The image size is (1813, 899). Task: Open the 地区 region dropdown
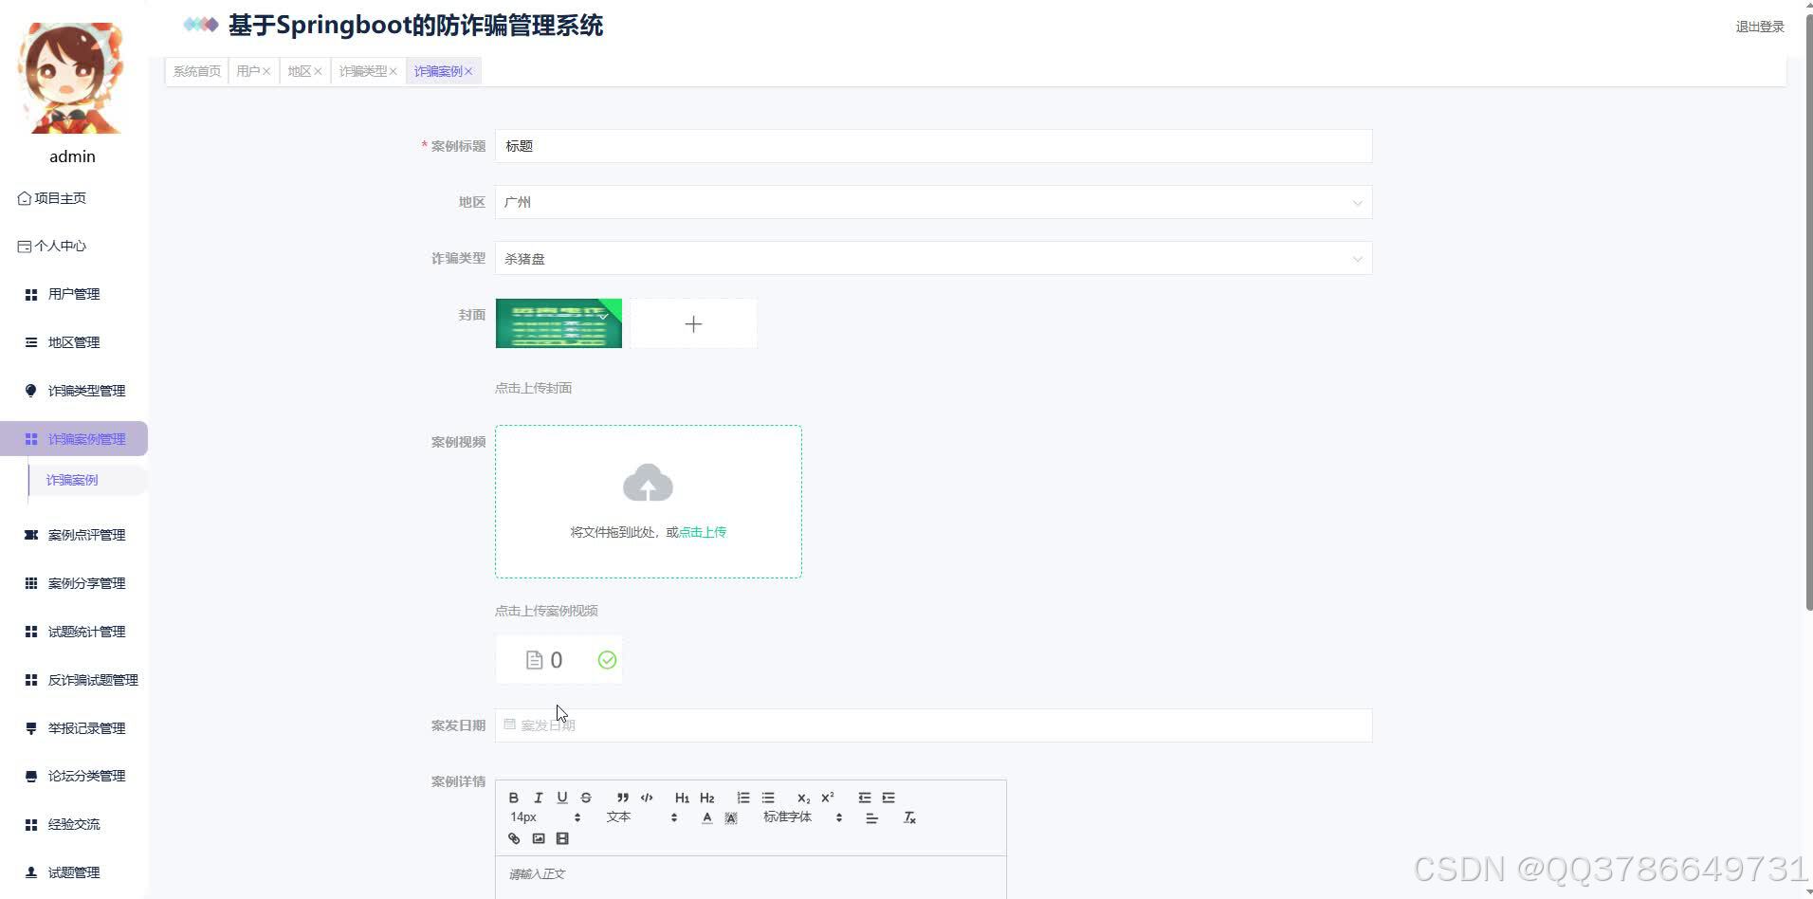(1358, 202)
